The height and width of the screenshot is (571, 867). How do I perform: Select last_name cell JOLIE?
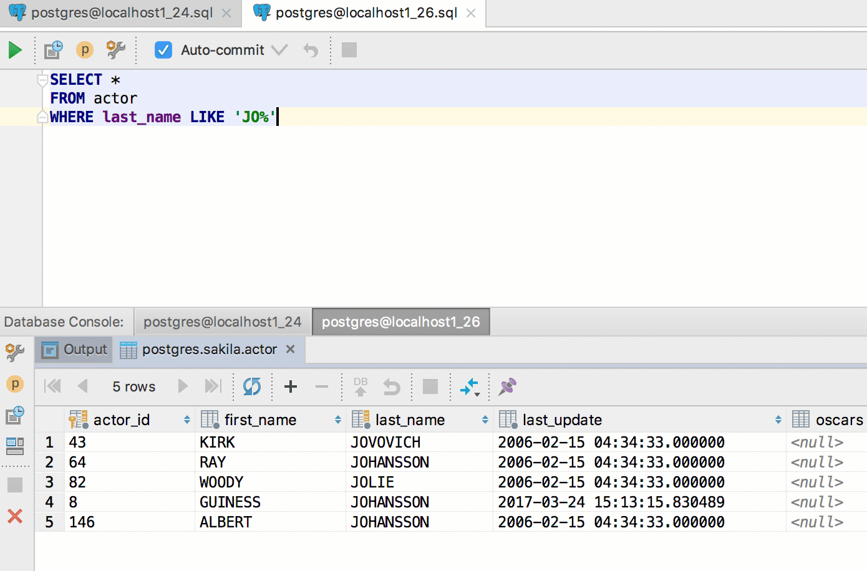point(420,482)
